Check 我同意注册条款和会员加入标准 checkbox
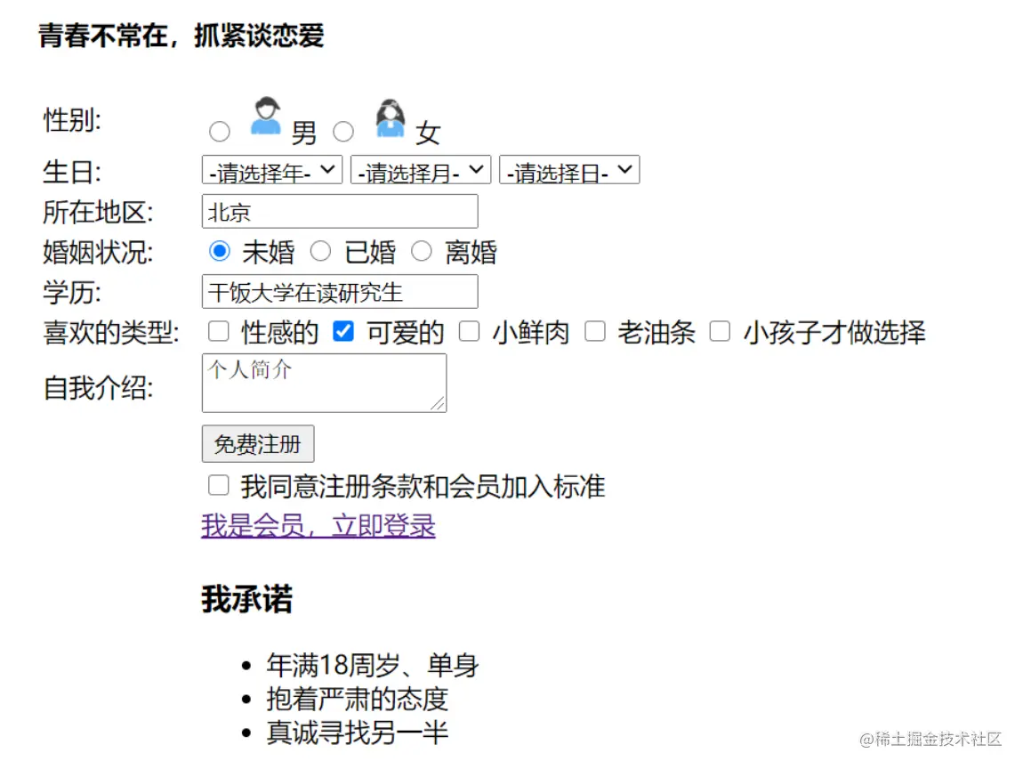The image size is (1023, 769). click(x=219, y=486)
